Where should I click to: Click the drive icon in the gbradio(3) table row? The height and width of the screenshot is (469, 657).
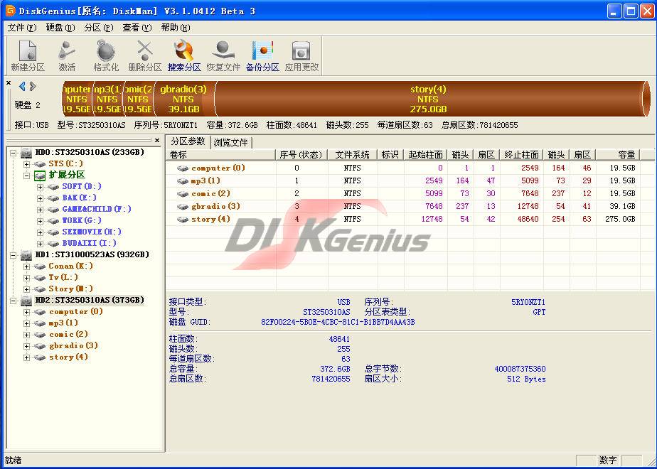pos(183,207)
